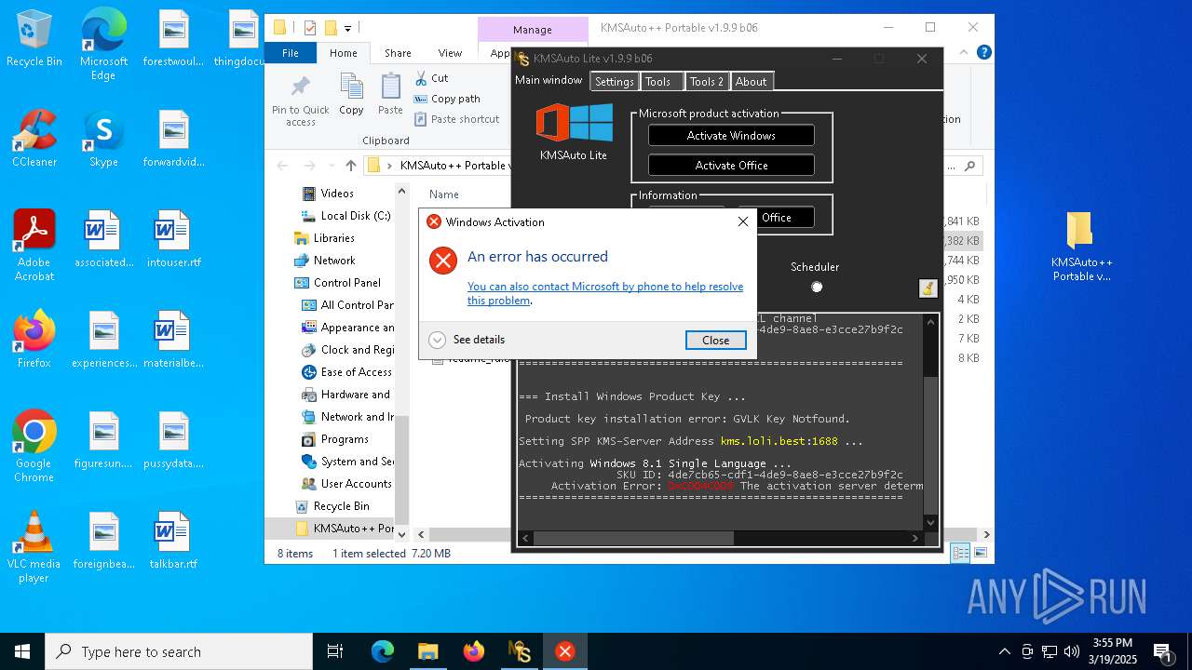1192x670 pixels.
Task: Show hidden system tray icons
Action: (x=1004, y=651)
